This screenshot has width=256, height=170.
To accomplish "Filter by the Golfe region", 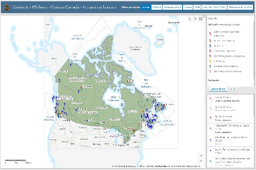I will point(197,8).
